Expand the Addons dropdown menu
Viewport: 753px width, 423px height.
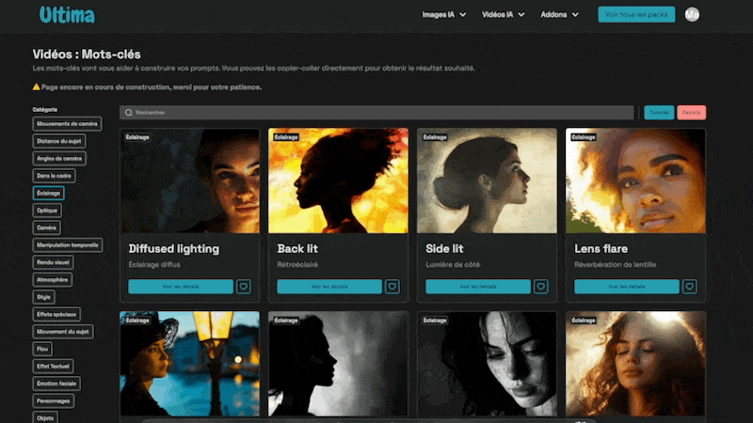coord(559,15)
